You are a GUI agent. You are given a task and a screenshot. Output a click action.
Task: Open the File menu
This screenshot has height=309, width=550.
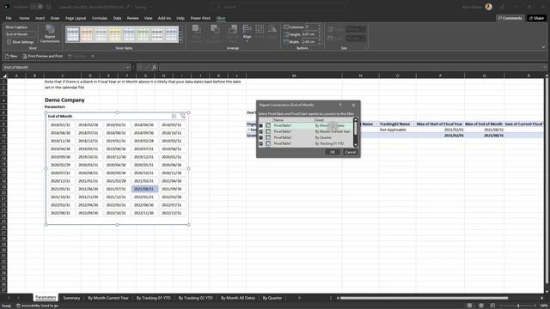coord(9,18)
